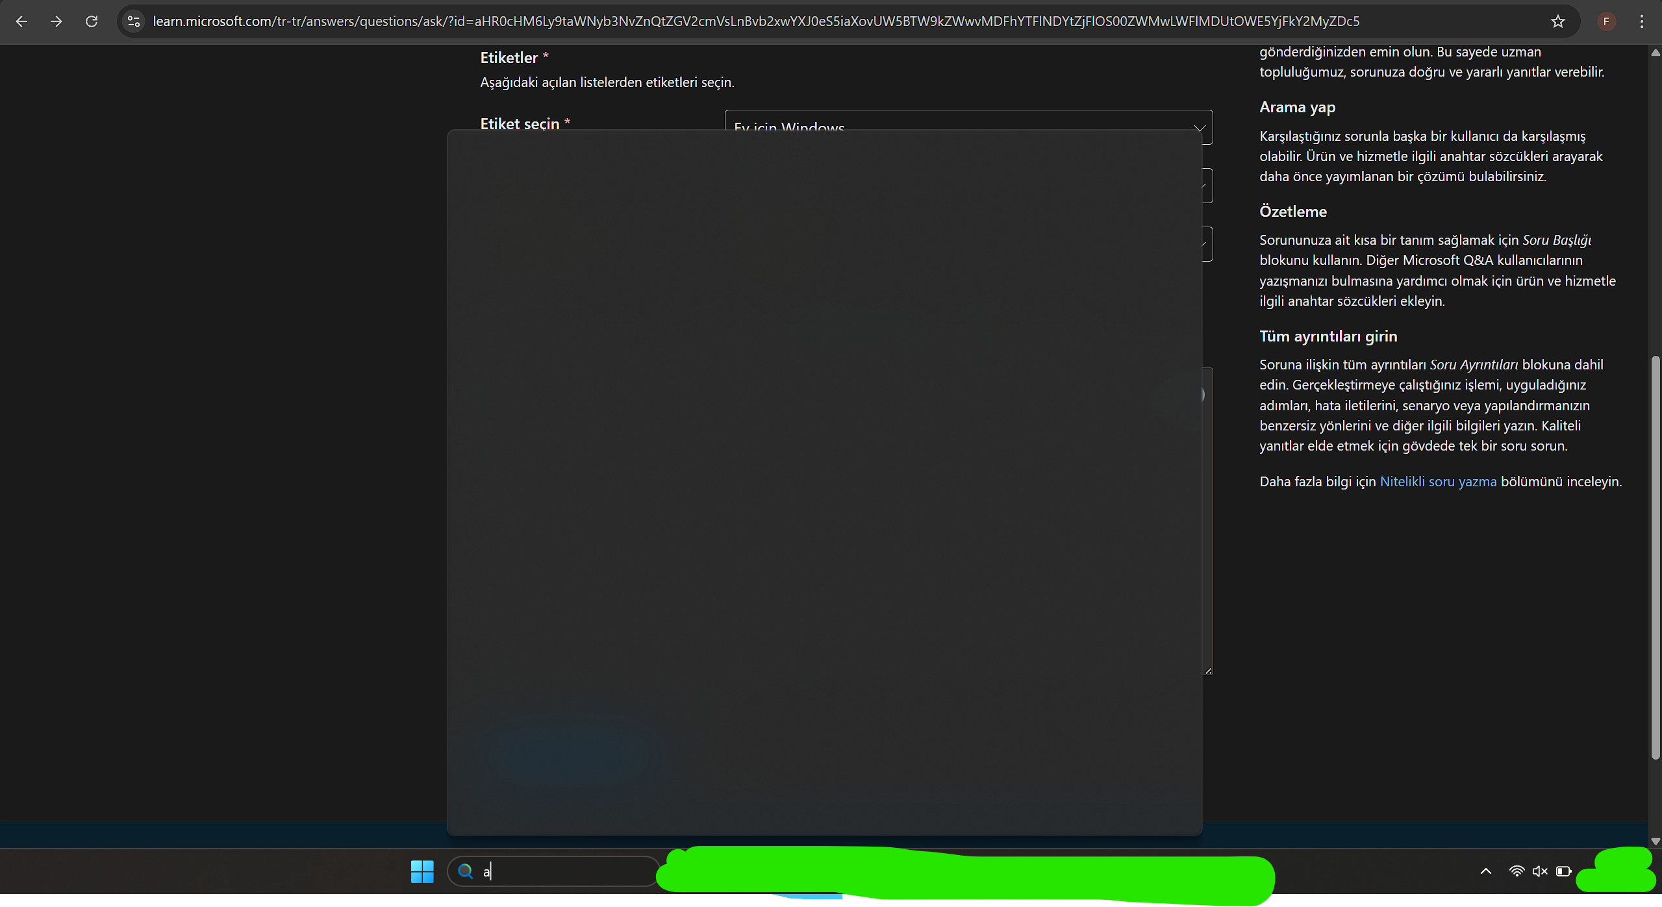Viewport: 1662px width, 907px height.
Task: Click the page vertical scrollbar thumb
Action: (x=1656, y=558)
